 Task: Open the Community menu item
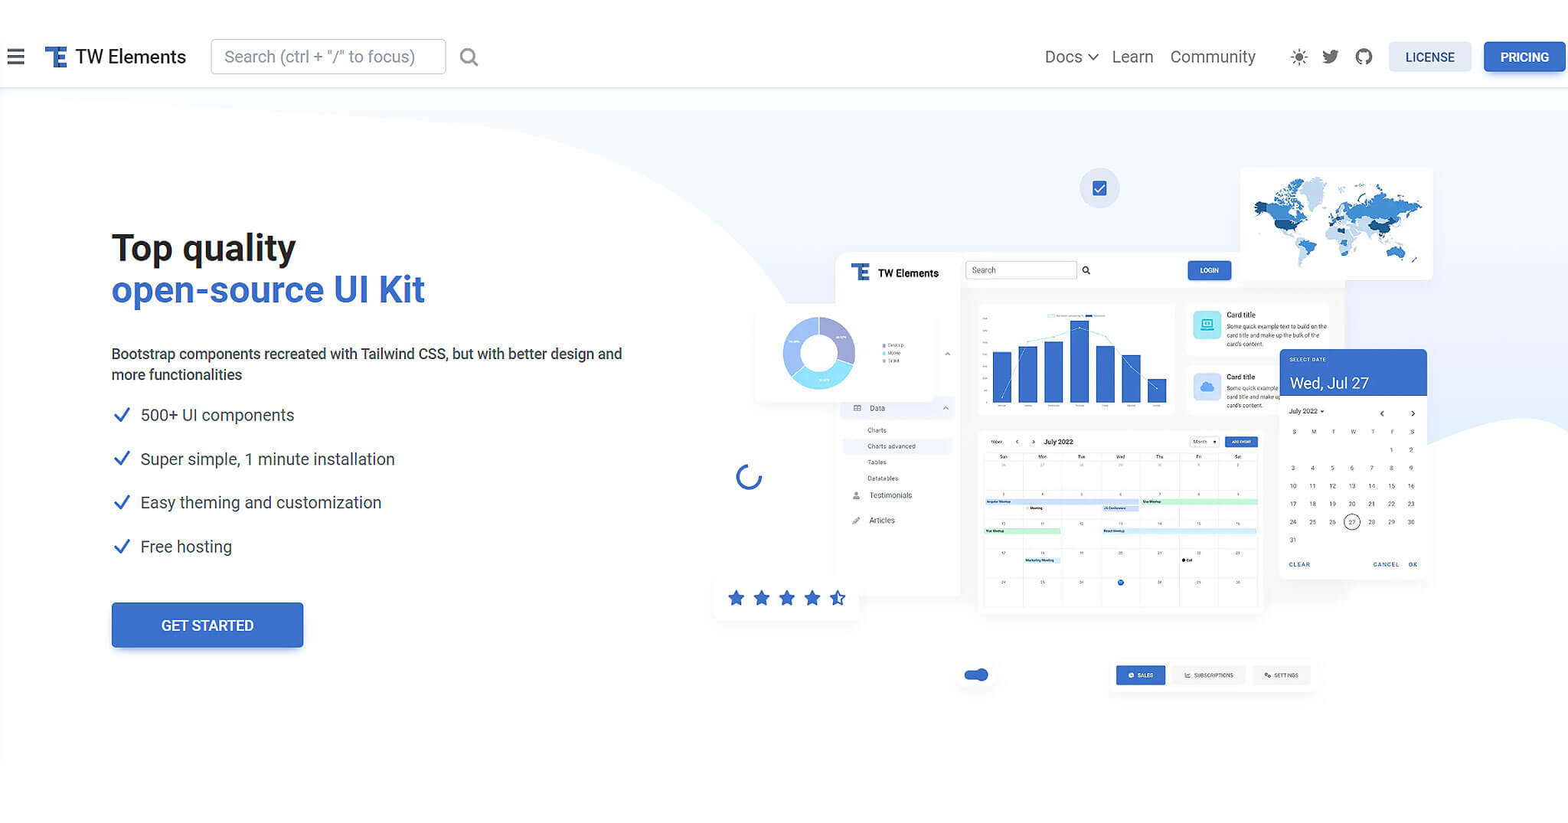click(1213, 57)
